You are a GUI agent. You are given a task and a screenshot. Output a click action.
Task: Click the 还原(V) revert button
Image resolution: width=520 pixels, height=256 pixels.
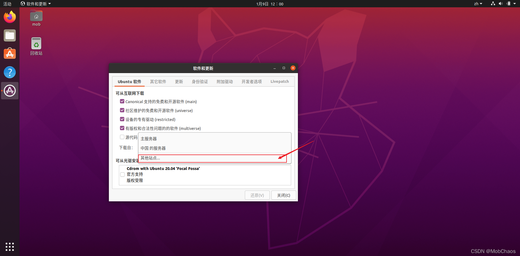257,195
